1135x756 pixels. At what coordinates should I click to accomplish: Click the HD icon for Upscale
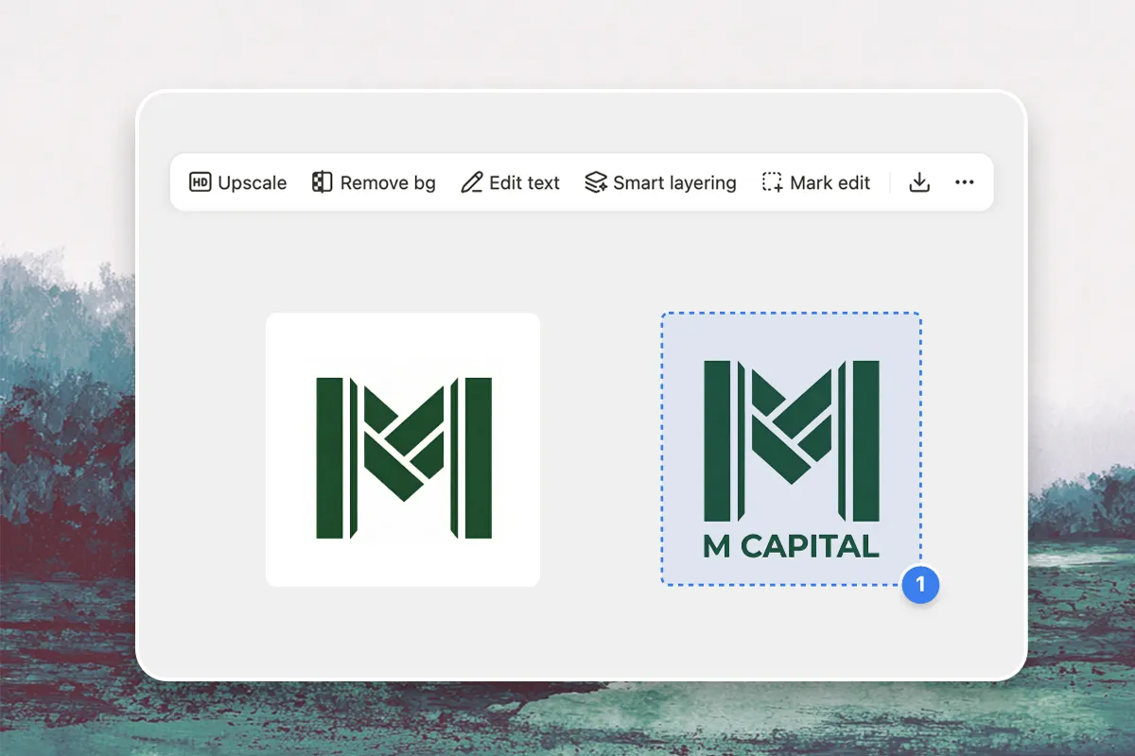point(200,182)
